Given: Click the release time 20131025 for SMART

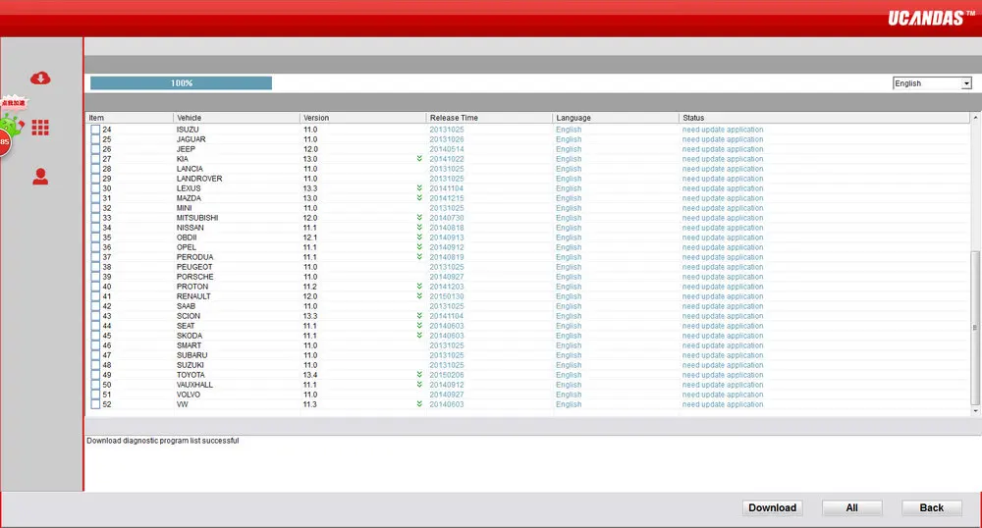Looking at the screenshot, I should pos(447,345).
